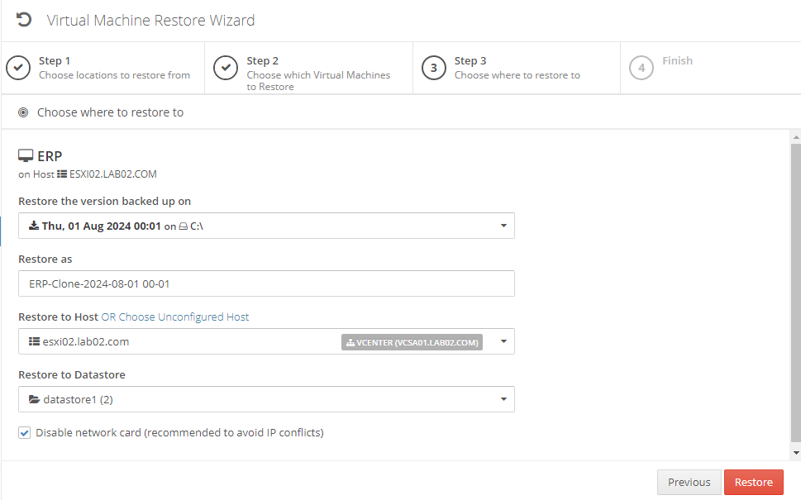This screenshot has width=801, height=500.
Task: Click OR Choose Unconfigured Host link
Action: tap(174, 317)
